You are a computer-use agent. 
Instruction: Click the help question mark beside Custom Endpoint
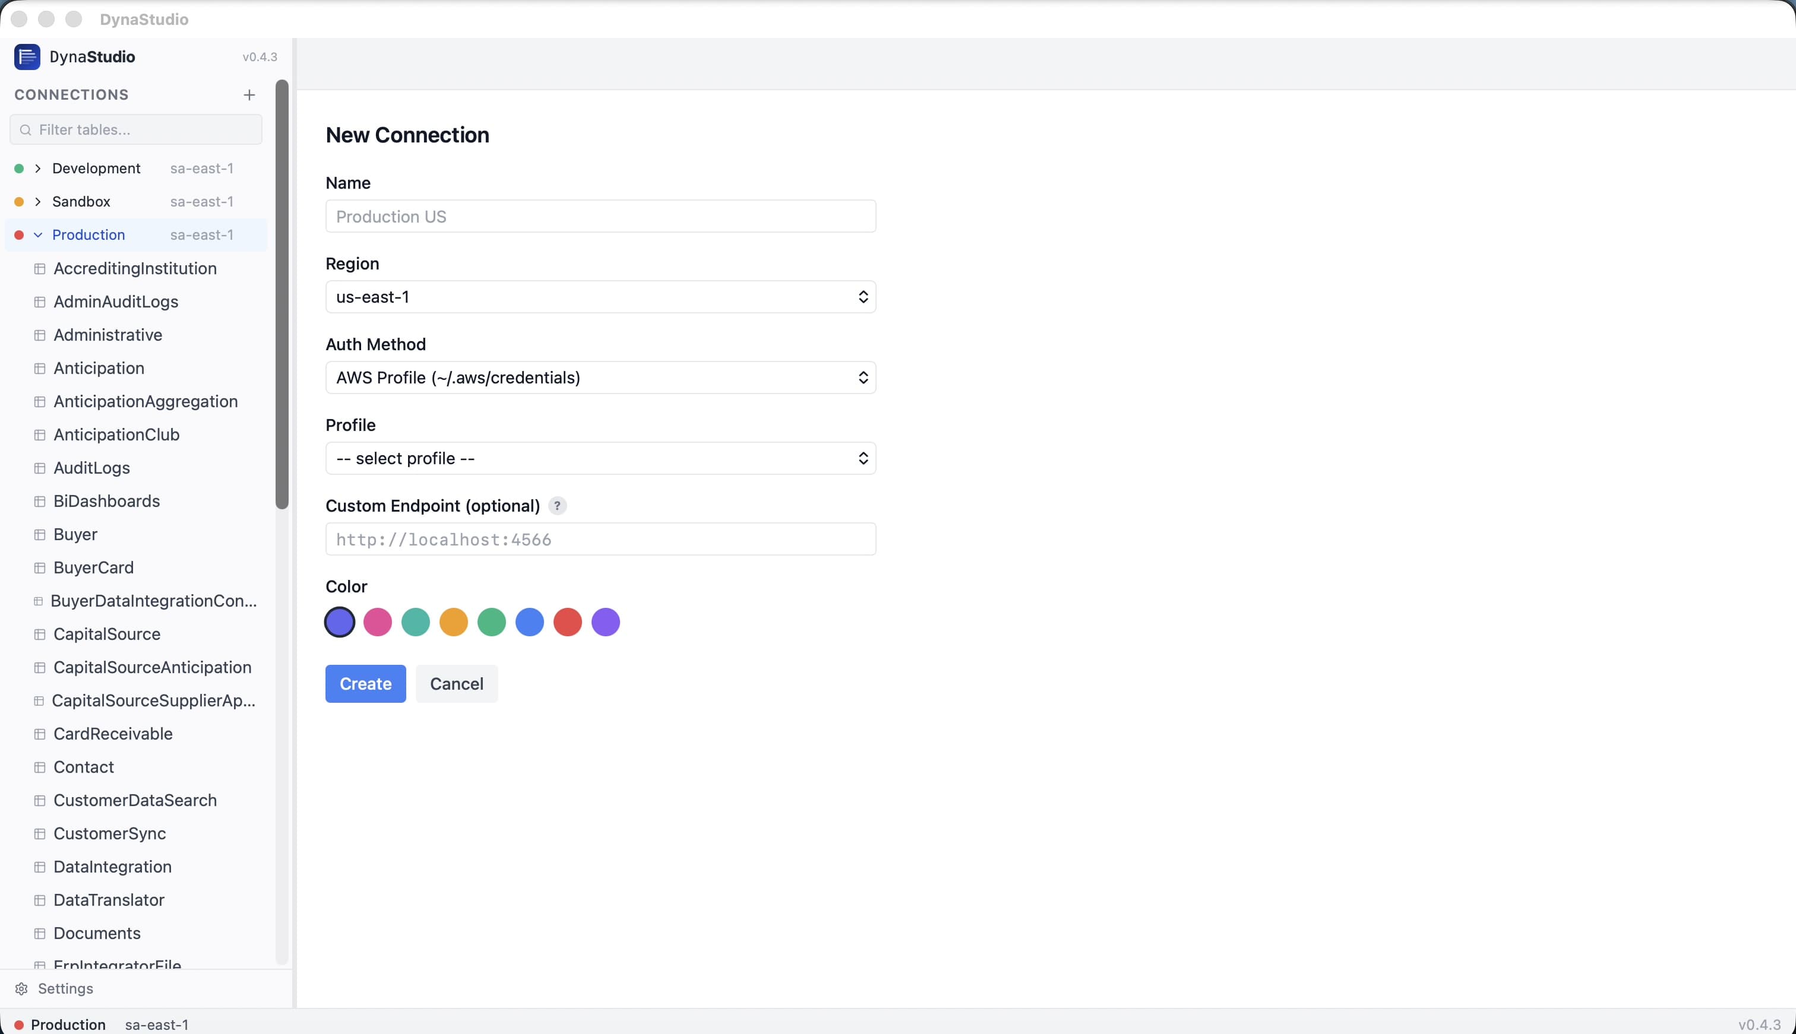pos(558,506)
